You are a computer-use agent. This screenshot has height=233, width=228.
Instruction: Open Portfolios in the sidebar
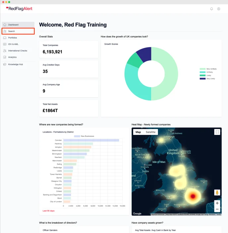[18, 38]
